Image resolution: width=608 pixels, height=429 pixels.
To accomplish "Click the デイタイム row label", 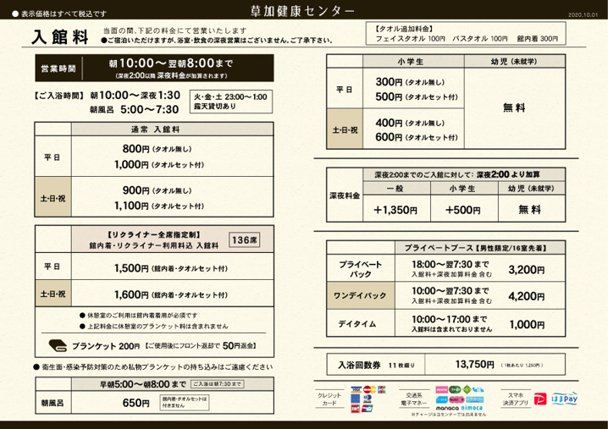I will pyautogui.click(x=357, y=323).
